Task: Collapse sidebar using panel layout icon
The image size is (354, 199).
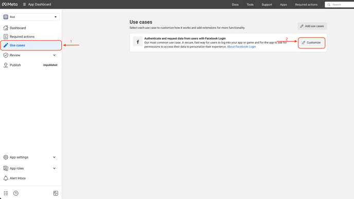Action: tap(56, 193)
